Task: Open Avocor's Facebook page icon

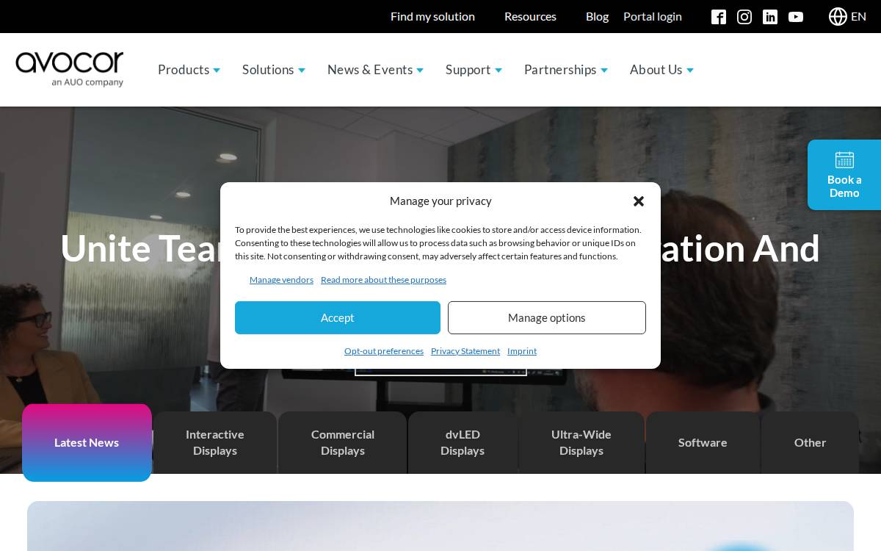Action: click(x=719, y=17)
